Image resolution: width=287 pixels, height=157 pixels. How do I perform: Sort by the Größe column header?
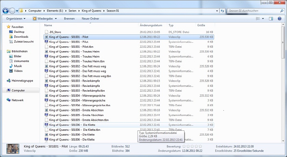click(x=201, y=25)
